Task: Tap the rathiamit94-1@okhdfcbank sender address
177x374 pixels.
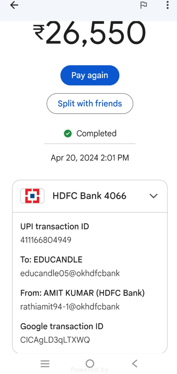Action: click(70, 307)
